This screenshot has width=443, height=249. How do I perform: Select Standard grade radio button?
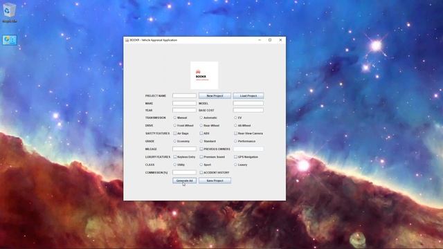[x=201, y=141]
